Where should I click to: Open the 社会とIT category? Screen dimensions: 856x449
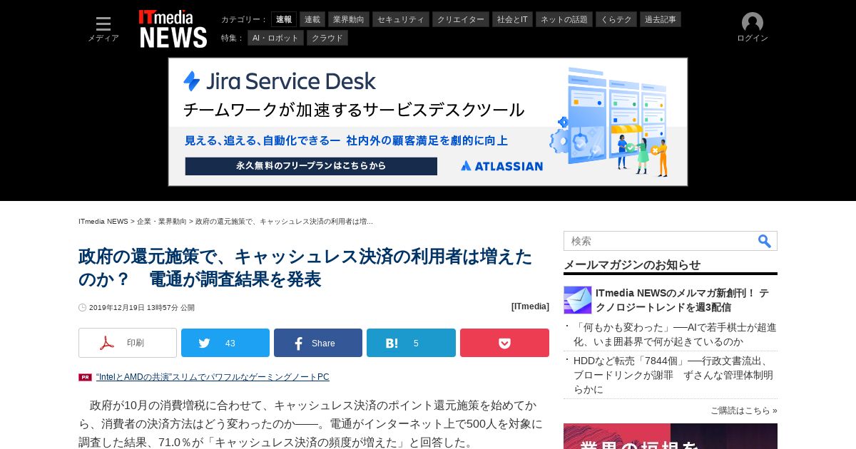click(x=513, y=19)
